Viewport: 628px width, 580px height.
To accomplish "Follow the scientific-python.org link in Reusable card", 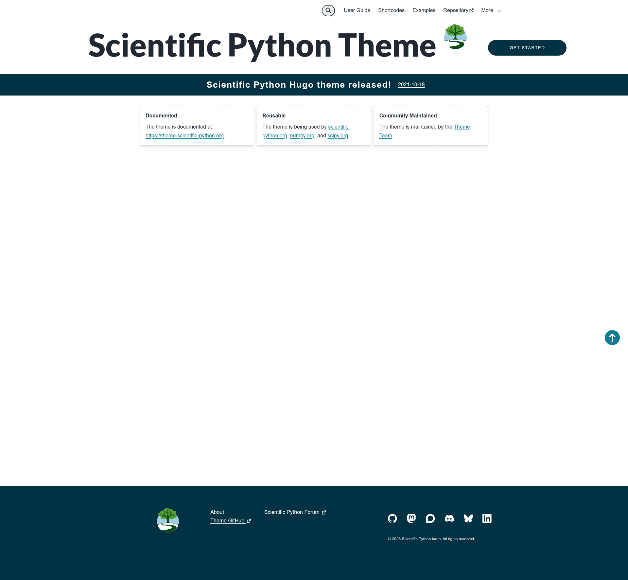I will pos(339,127).
